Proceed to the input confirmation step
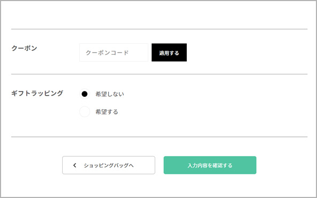The height and width of the screenshot is (198, 317). pyautogui.click(x=210, y=165)
